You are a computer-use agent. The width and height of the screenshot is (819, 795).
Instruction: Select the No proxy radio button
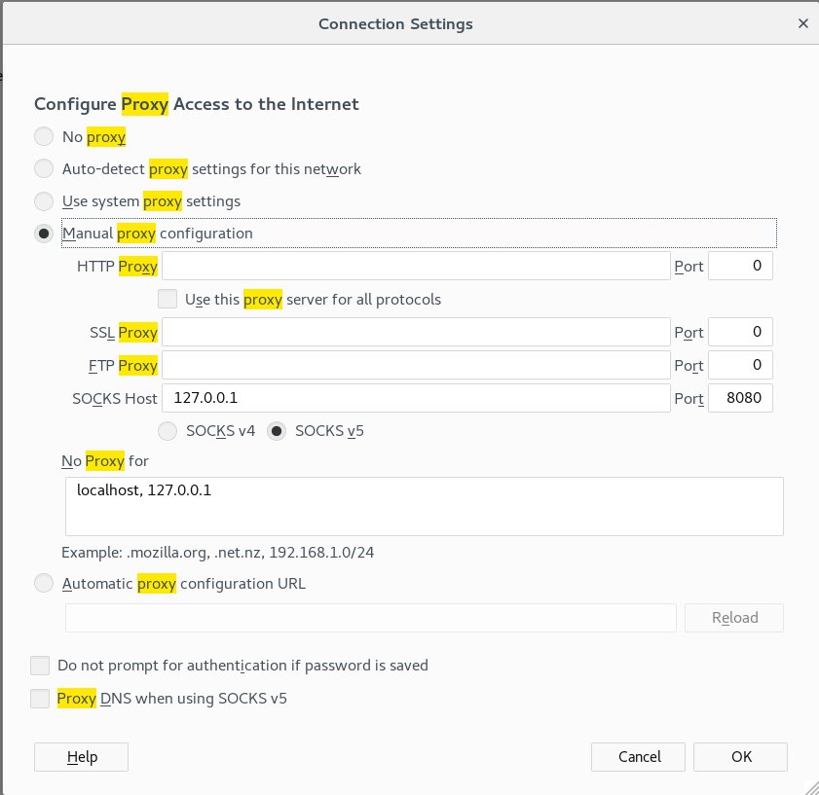[44, 137]
